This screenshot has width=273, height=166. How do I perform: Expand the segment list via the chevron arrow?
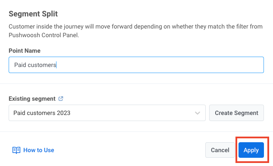[197, 113]
